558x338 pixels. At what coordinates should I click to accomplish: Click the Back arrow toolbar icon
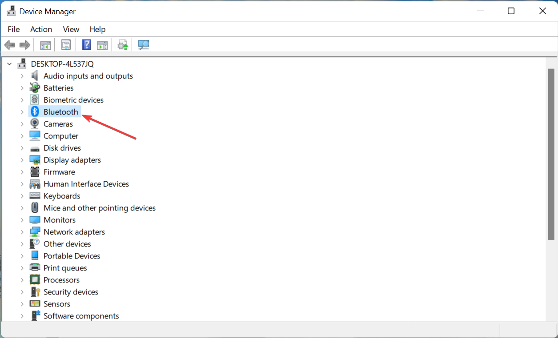point(10,45)
